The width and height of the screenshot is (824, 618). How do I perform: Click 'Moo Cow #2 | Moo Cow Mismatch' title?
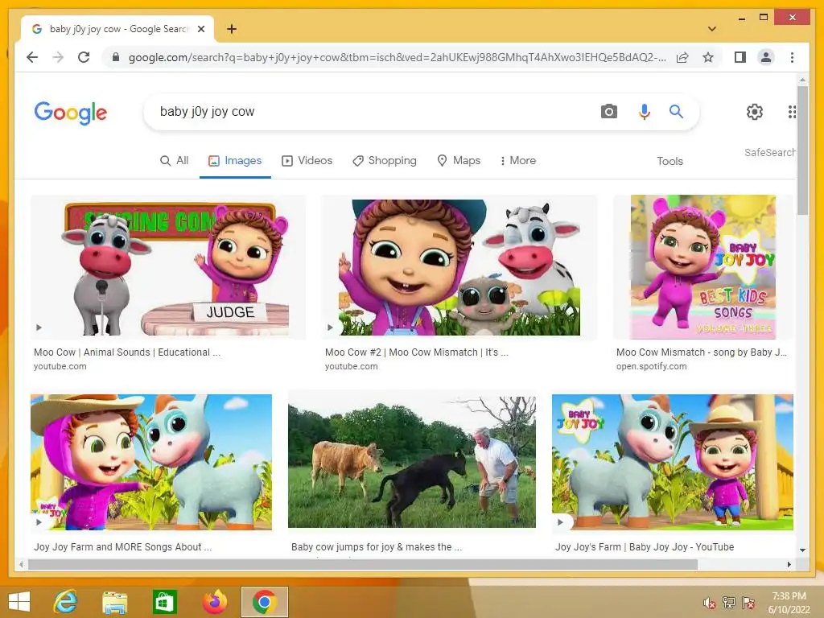[x=416, y=352]
